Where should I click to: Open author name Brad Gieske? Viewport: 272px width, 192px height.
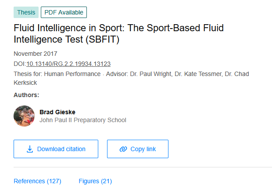(x=57, y=112)
